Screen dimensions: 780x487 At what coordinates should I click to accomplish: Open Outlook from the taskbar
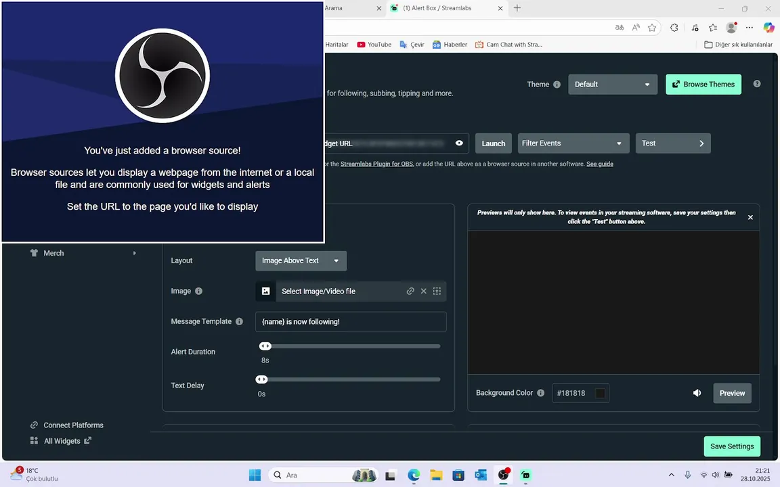[x=481, y=475]
